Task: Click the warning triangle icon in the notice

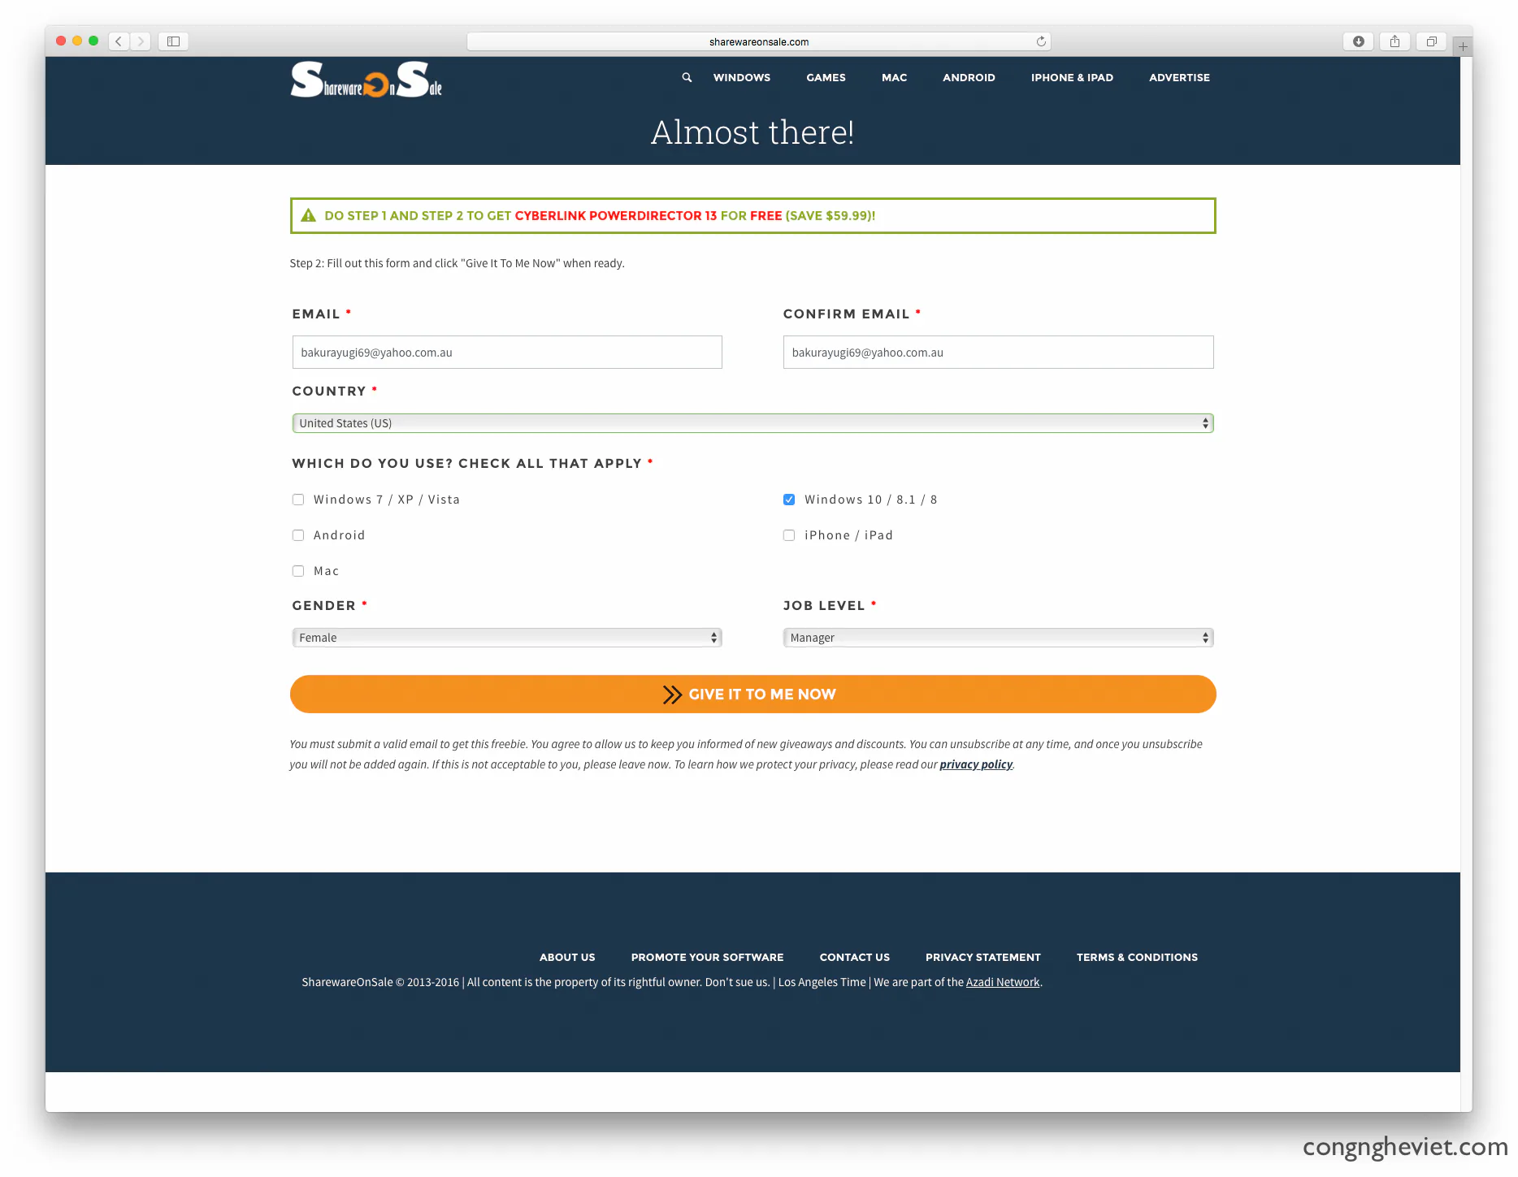Action: coord(308,215)
